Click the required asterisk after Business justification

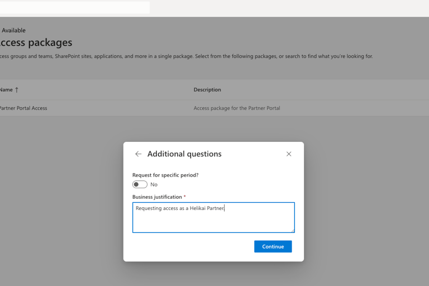(185, 197)
